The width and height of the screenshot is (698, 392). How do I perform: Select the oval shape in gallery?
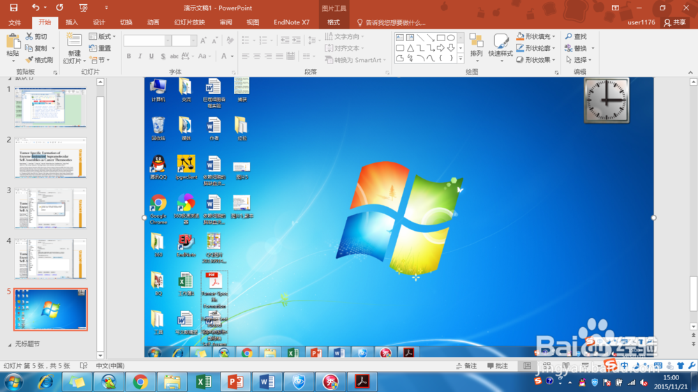tap(451, 38)
